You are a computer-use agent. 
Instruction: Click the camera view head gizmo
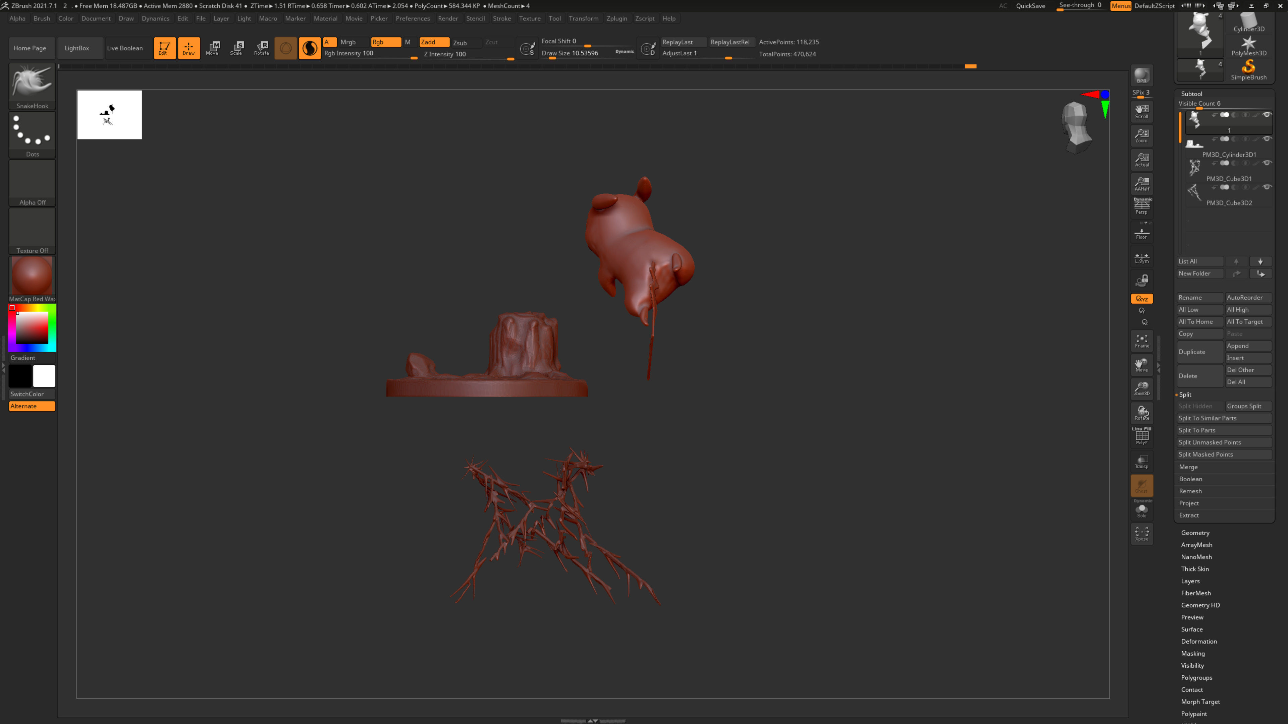coord(1076,127)
